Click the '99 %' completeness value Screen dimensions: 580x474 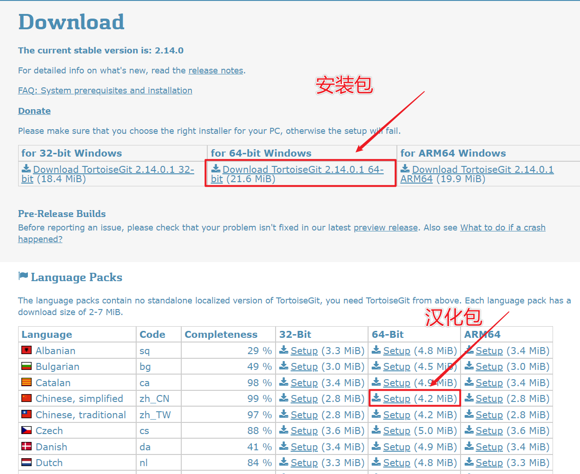[259, 399]
